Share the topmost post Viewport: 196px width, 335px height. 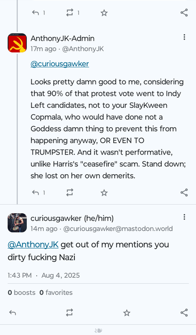point(184,13)
